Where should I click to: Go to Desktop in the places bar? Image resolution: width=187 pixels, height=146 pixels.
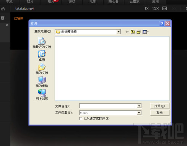coord(42,56)
